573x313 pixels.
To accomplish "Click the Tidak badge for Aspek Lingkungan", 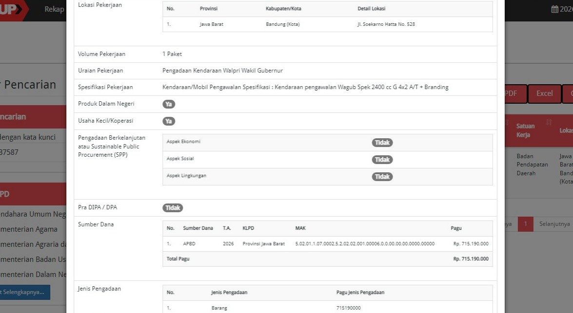I will tap(382, 177).
